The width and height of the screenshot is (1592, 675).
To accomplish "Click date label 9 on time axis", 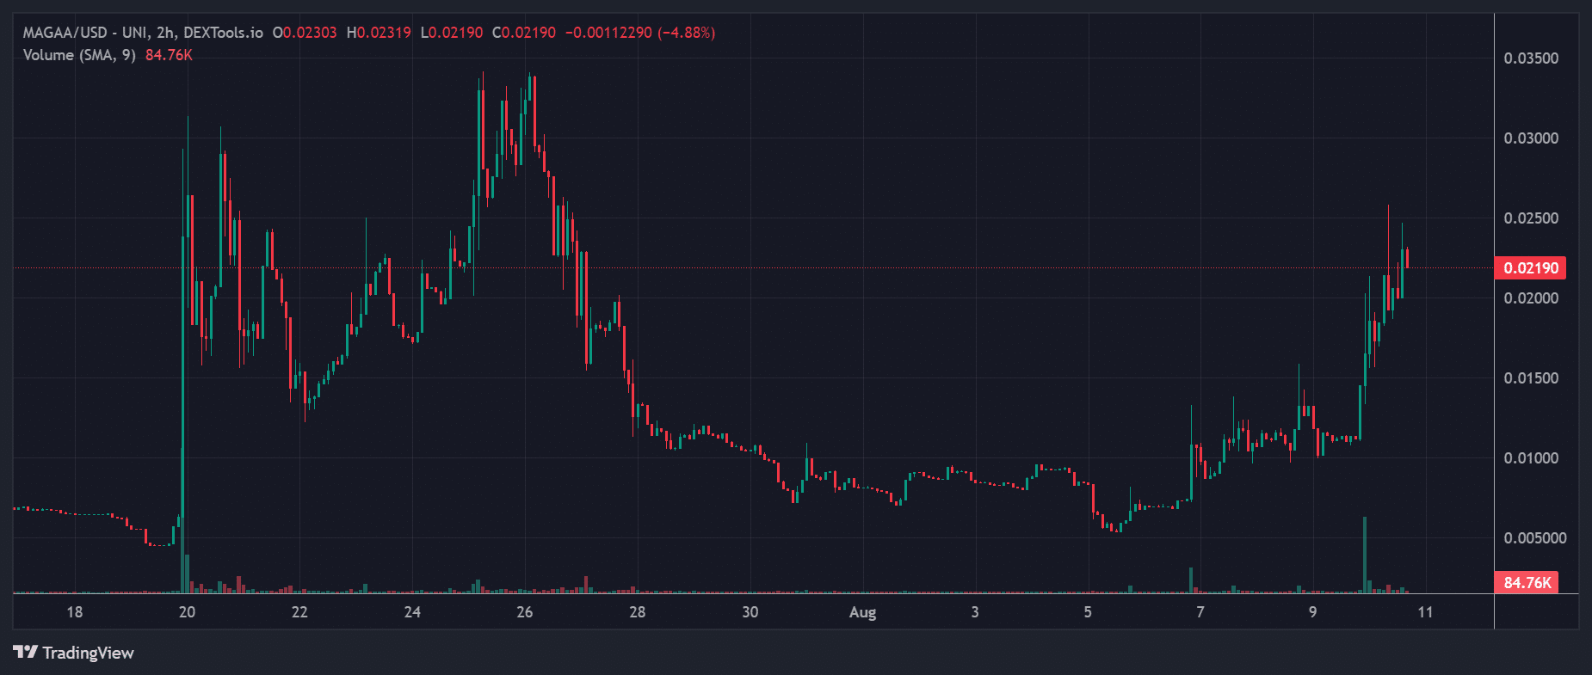I will 1313,612.
